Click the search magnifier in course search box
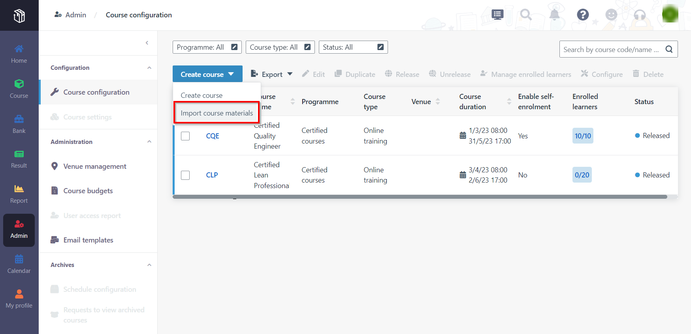691x334 pixels. pos(669,49)
